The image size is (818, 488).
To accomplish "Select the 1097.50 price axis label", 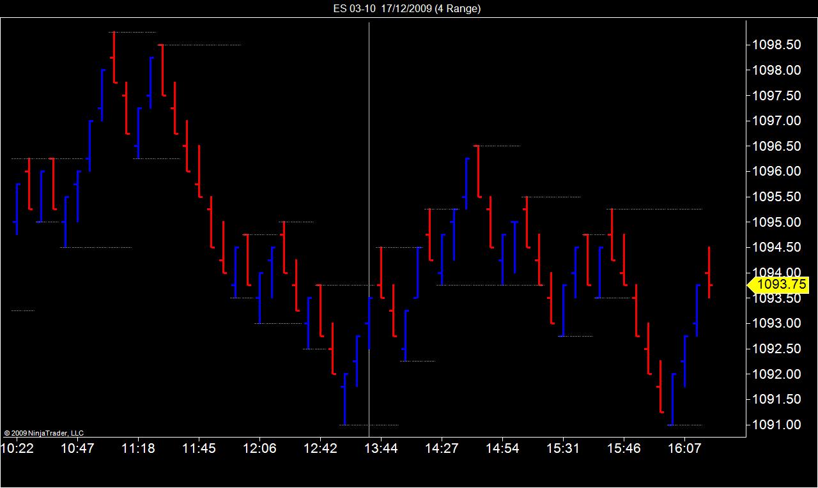I will (776, 96).
